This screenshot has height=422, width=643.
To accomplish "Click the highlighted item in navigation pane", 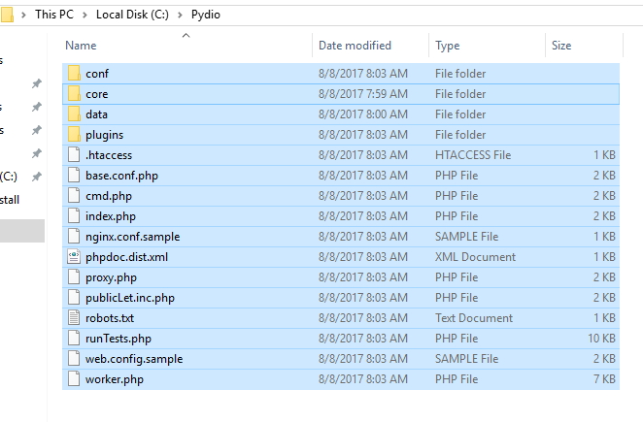I will coord(22,231).
